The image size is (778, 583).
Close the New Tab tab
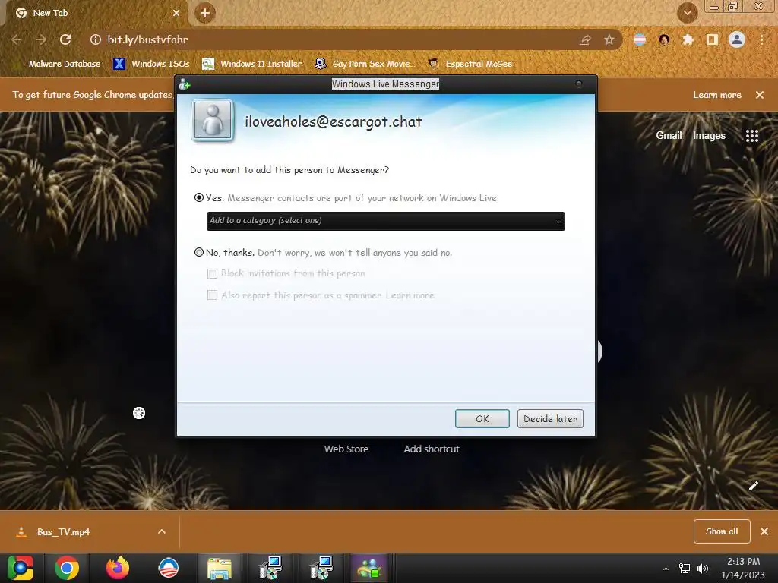[176, 14]
